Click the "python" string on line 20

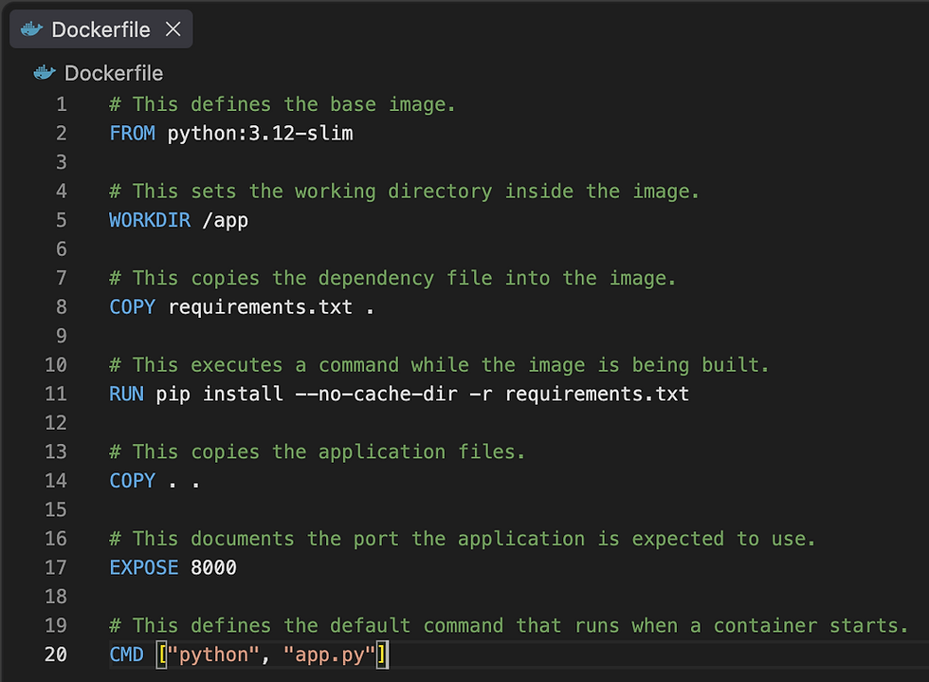(x=213, y=654)
